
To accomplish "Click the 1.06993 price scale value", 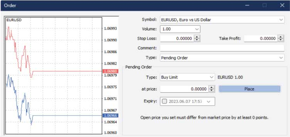I will 111,29.
